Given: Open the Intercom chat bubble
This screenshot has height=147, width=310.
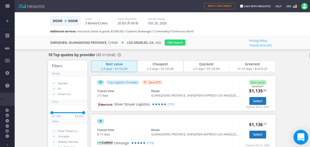Looking at the screenshot, I should (301, 137).
